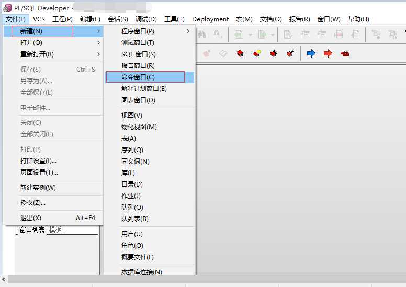Click the second greyed debugger icon in top toolbar
Image resolution: width=406 pixels, height=287 pixels.
click(x=393, y=34)
